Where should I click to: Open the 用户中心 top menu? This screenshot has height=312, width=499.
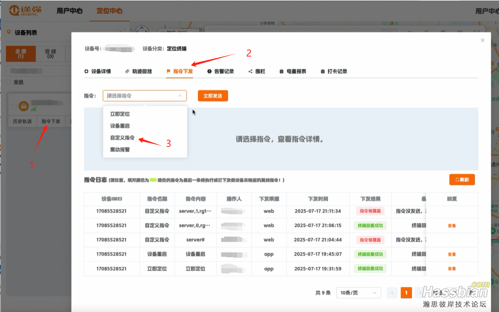tap(70, 11)
